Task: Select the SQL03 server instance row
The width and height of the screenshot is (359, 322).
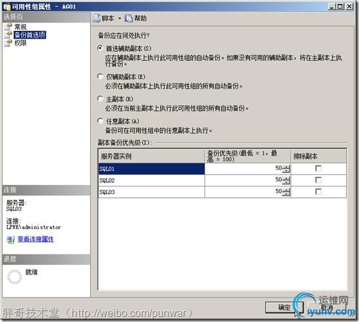Action: coord(151,192)
